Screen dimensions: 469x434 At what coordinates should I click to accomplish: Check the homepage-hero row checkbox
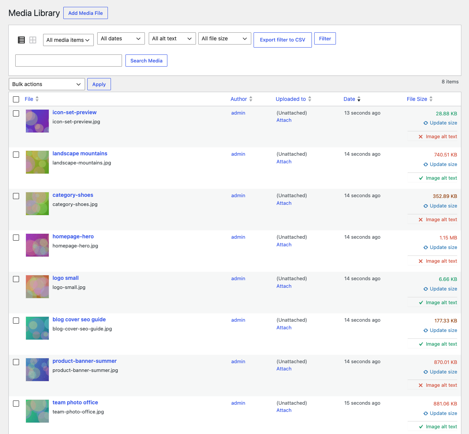click(16, 238)
